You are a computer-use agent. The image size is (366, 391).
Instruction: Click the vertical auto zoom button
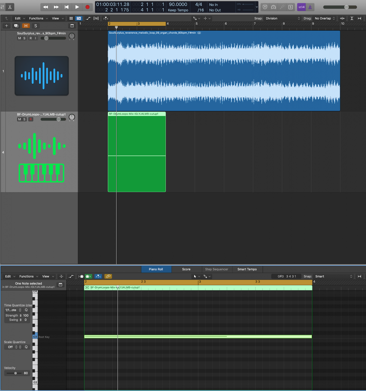pos(352,18)
